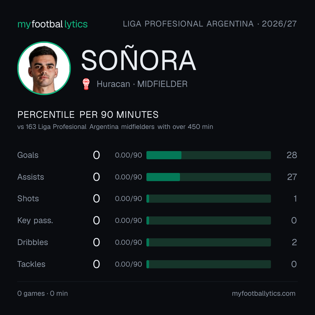Image resolution: width=315 pixels, height=315 pixels.
Task: Click the 0 games · 0 min footer text
Action: click(x=43, y=293)
